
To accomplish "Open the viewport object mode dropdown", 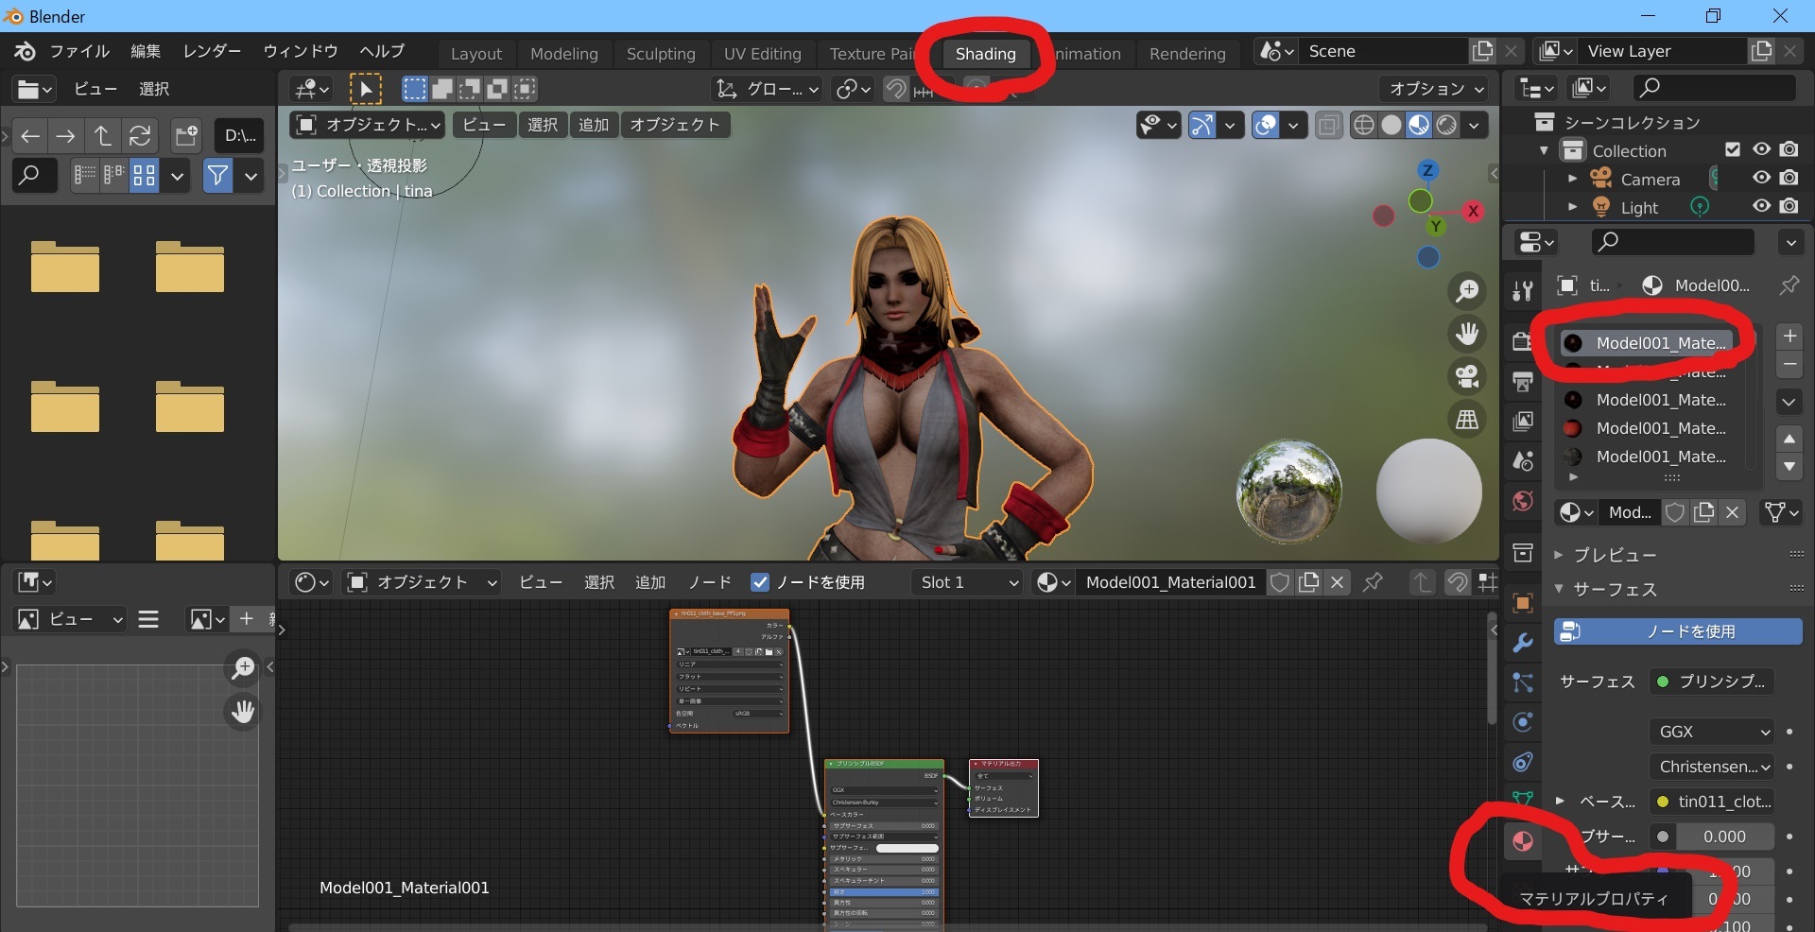I will coord(367,125).
